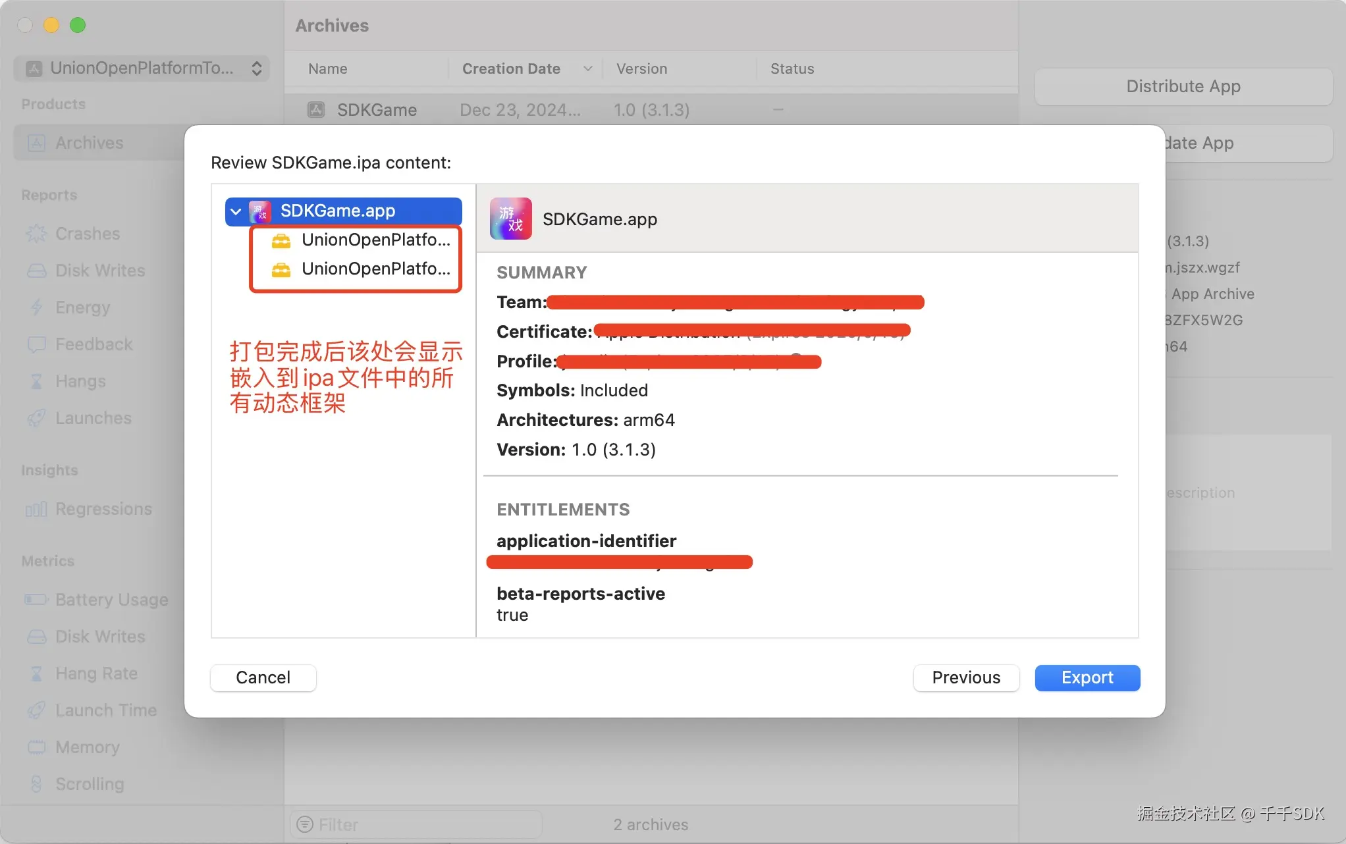The width and height of the screenshot is (1346, 844).
Task: Collapse the SDKGame.app tree chevron
Action: (236, 211)
